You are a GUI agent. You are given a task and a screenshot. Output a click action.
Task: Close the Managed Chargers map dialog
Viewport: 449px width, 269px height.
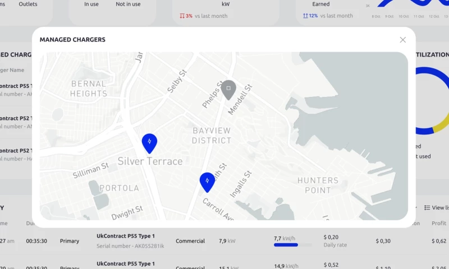[402, 40]
